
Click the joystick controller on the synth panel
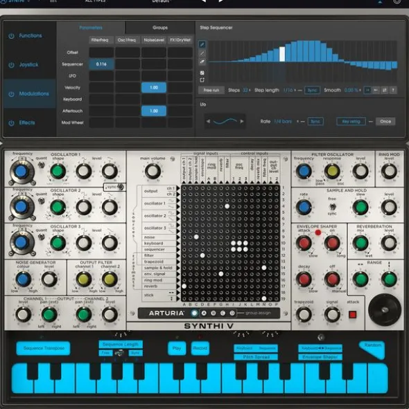[385, 310]
